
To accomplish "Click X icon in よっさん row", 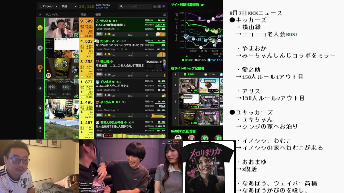I will point(118,110).
